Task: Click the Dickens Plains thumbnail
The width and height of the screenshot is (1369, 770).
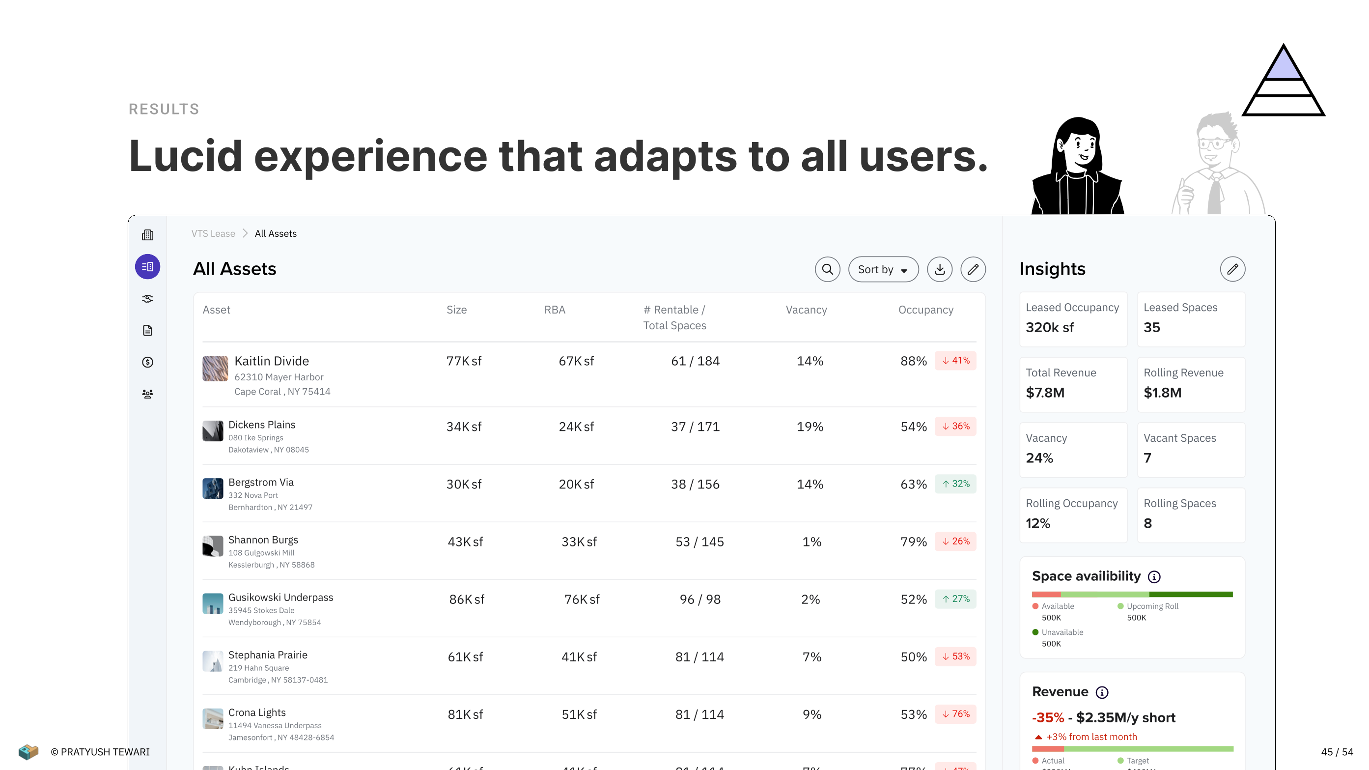Action: click(x=213, y=431)
